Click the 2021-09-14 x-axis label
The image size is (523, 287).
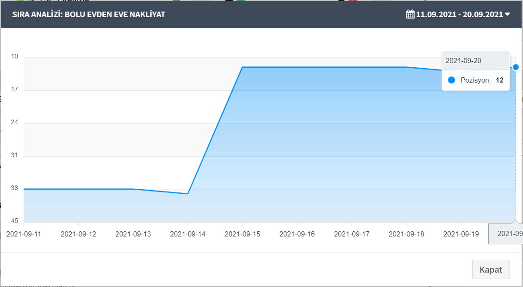(188, 234)
